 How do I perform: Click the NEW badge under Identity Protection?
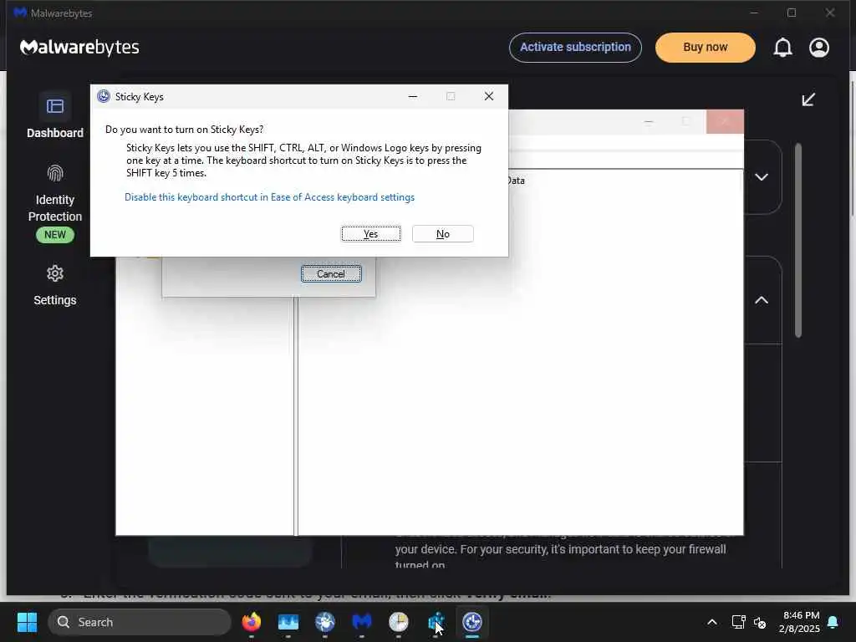(55, 235)
